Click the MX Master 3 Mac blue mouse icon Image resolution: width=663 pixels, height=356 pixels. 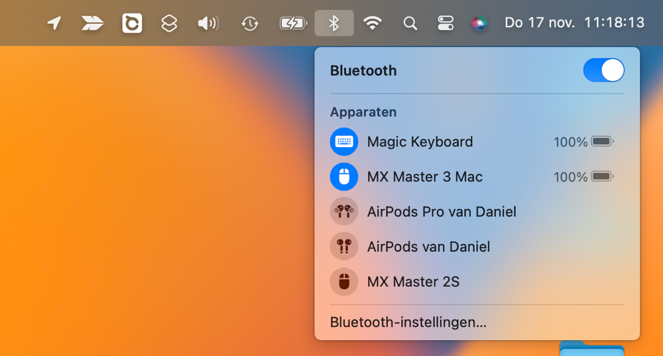[343, 177]
